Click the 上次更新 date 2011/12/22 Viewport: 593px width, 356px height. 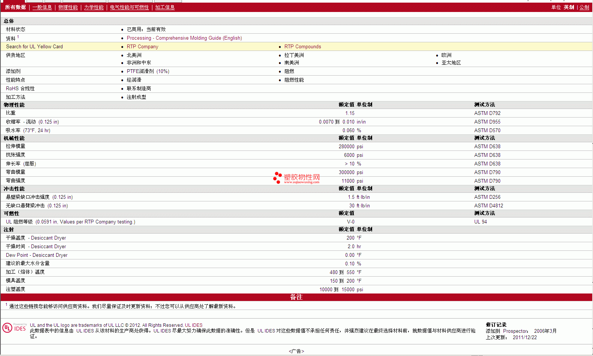coord(524,337)
